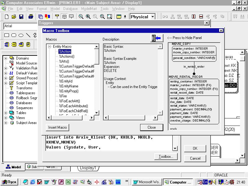This screenshot has height=186, width=248.
Task: Switch to the Model tab
Action: (14, 167)
